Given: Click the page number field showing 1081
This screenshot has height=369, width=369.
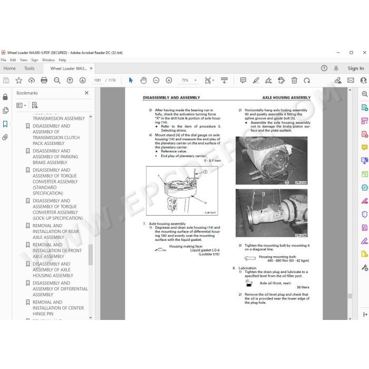Looking at the screenshot, I should pos(98,80).
